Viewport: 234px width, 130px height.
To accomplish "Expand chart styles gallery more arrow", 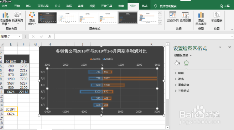I will 160,23.
